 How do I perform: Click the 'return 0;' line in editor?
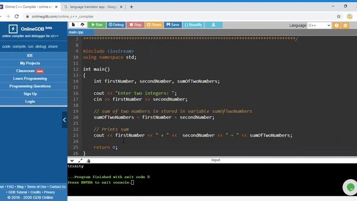coord(105,147)
